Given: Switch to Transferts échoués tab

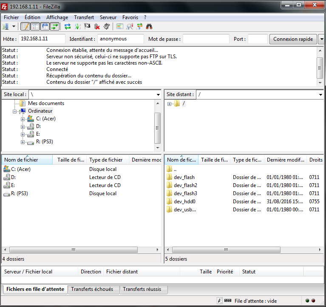Looking at the screenshot, I should click(x=94, y=289).
